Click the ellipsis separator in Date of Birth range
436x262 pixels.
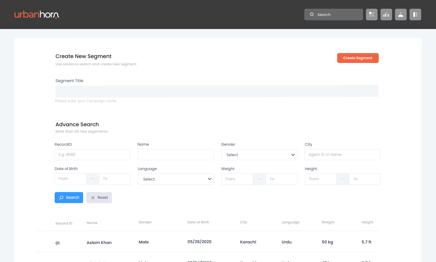tap(92, 179)
